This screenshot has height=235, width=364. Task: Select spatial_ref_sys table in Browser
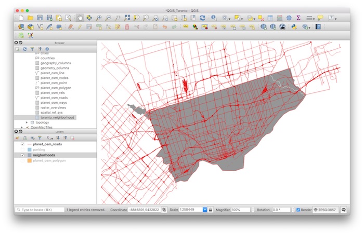[51, 113]
